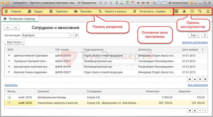Select employee Хризантемов Анатолий row

(106, 67)
